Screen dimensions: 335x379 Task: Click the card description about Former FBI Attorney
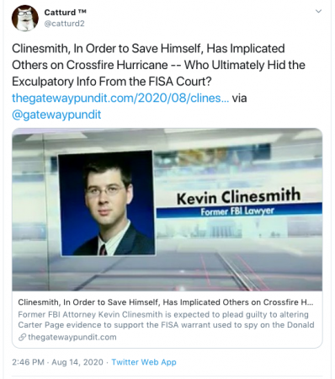pyautogui.click(x=166, y=320)
